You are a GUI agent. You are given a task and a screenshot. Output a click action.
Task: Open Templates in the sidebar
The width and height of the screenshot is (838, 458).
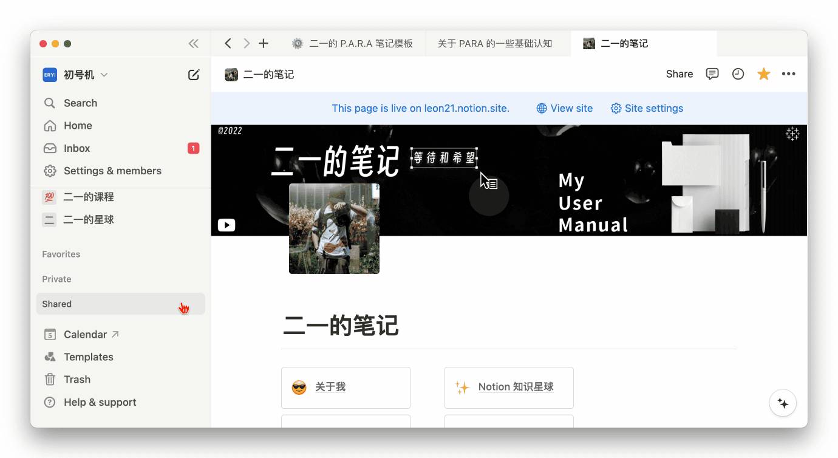(121, 357)
